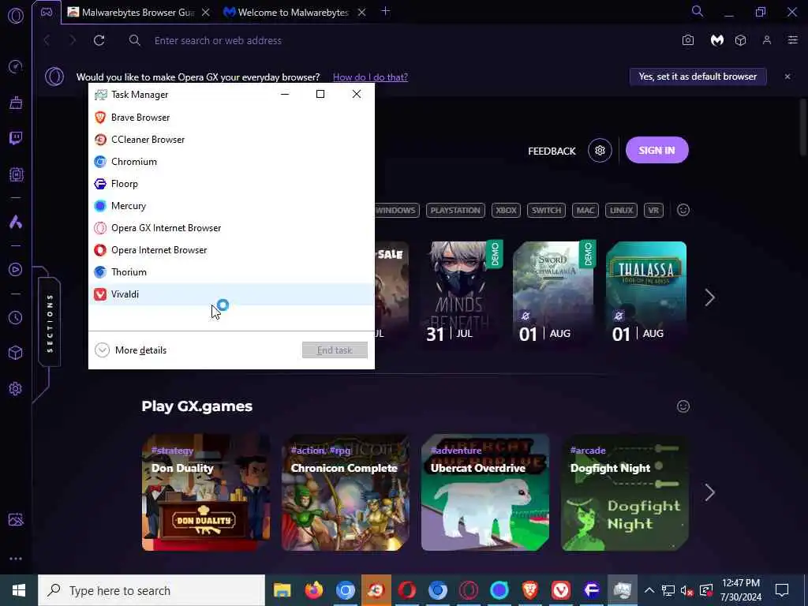Click the Windows Start button

[x=19, y=590]
